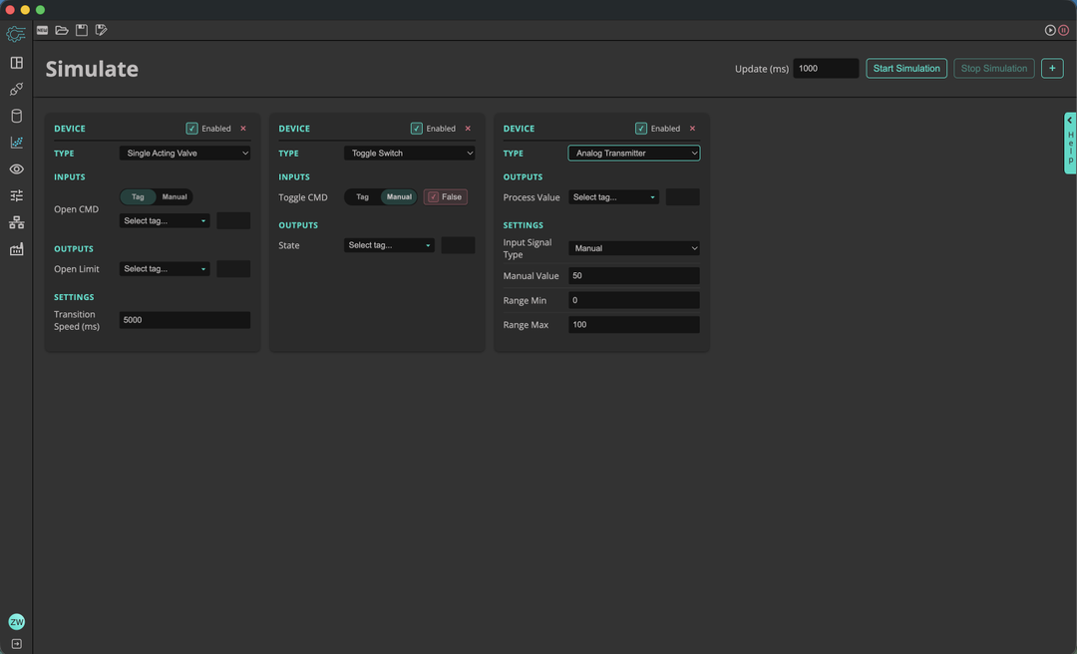The image size is (1077, 654).
Task: Click the floppy disk save icon
Action: (x=82, y=31)
